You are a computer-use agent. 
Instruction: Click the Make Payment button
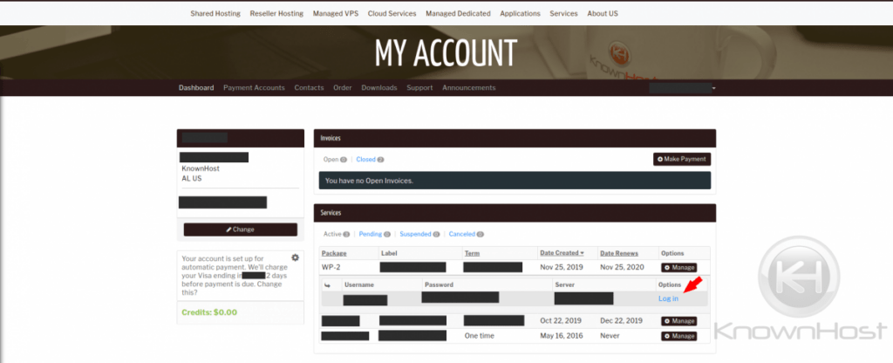point(682,159)
